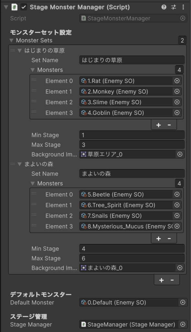
Task: Open object picker for 1.Rat element
Action: click(x=177, y=81)
